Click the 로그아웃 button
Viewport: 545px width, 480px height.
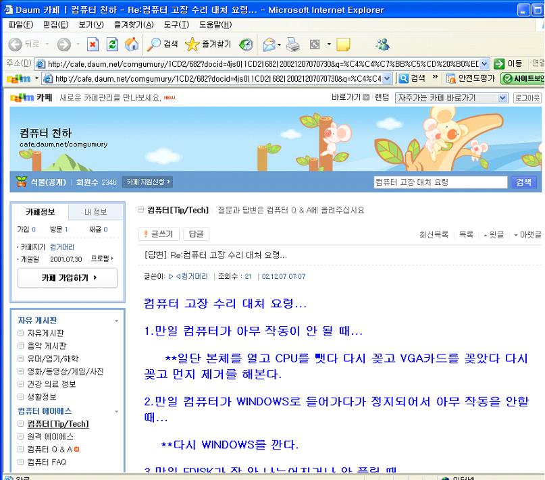tap(527, 98)
